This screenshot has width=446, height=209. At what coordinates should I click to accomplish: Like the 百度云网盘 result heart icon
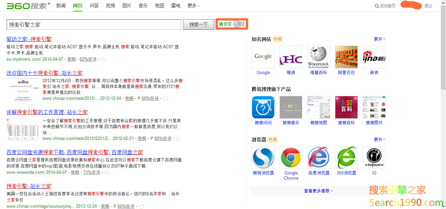(x=107, y=173)
